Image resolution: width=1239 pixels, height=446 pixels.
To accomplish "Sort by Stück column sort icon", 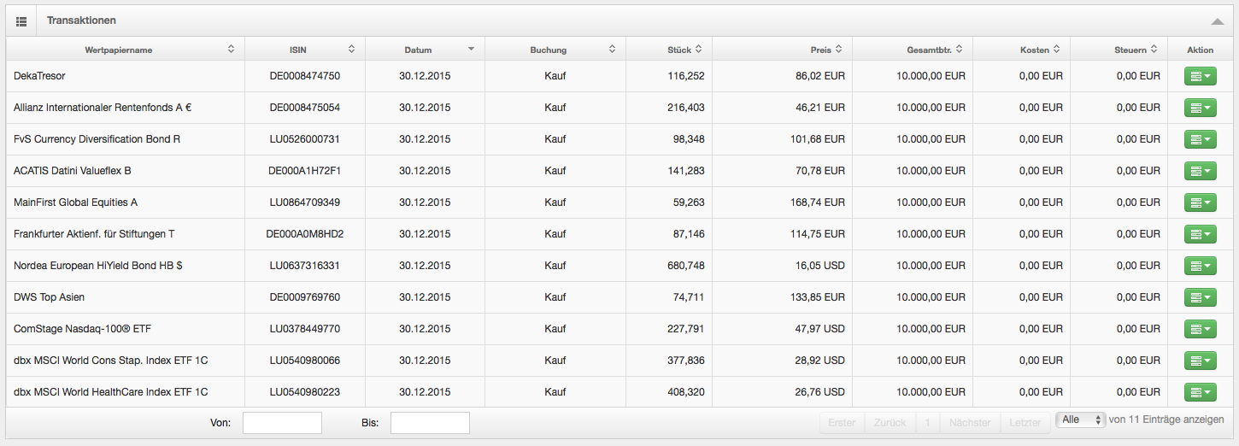I will pyautogui.click(x=699, y=50).
